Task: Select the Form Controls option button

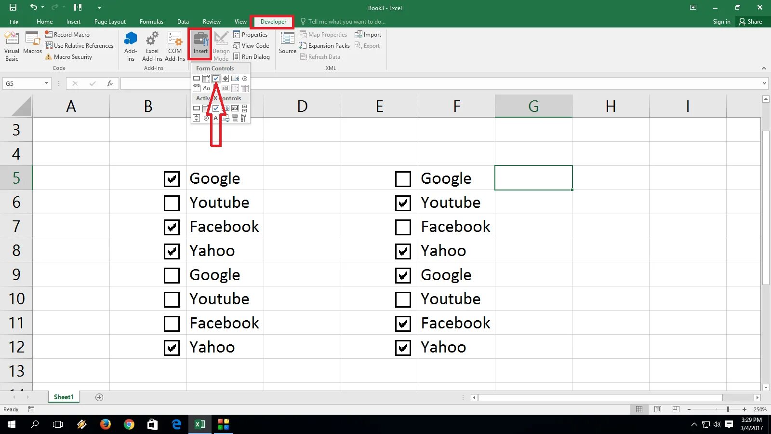Action: (245, 79)
